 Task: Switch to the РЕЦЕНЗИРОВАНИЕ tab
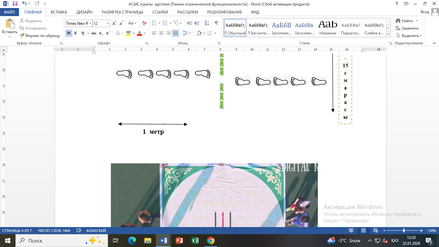[x=225, y=12]
